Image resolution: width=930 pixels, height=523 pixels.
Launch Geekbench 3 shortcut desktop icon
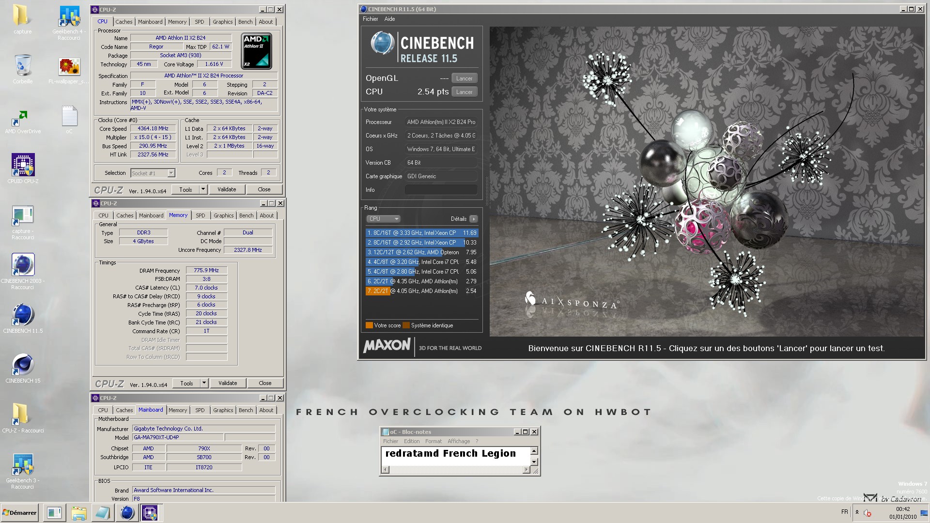coord(23,471)
